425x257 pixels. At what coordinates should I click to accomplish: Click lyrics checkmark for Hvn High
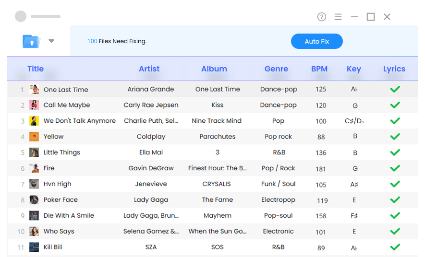click(395, 184)
